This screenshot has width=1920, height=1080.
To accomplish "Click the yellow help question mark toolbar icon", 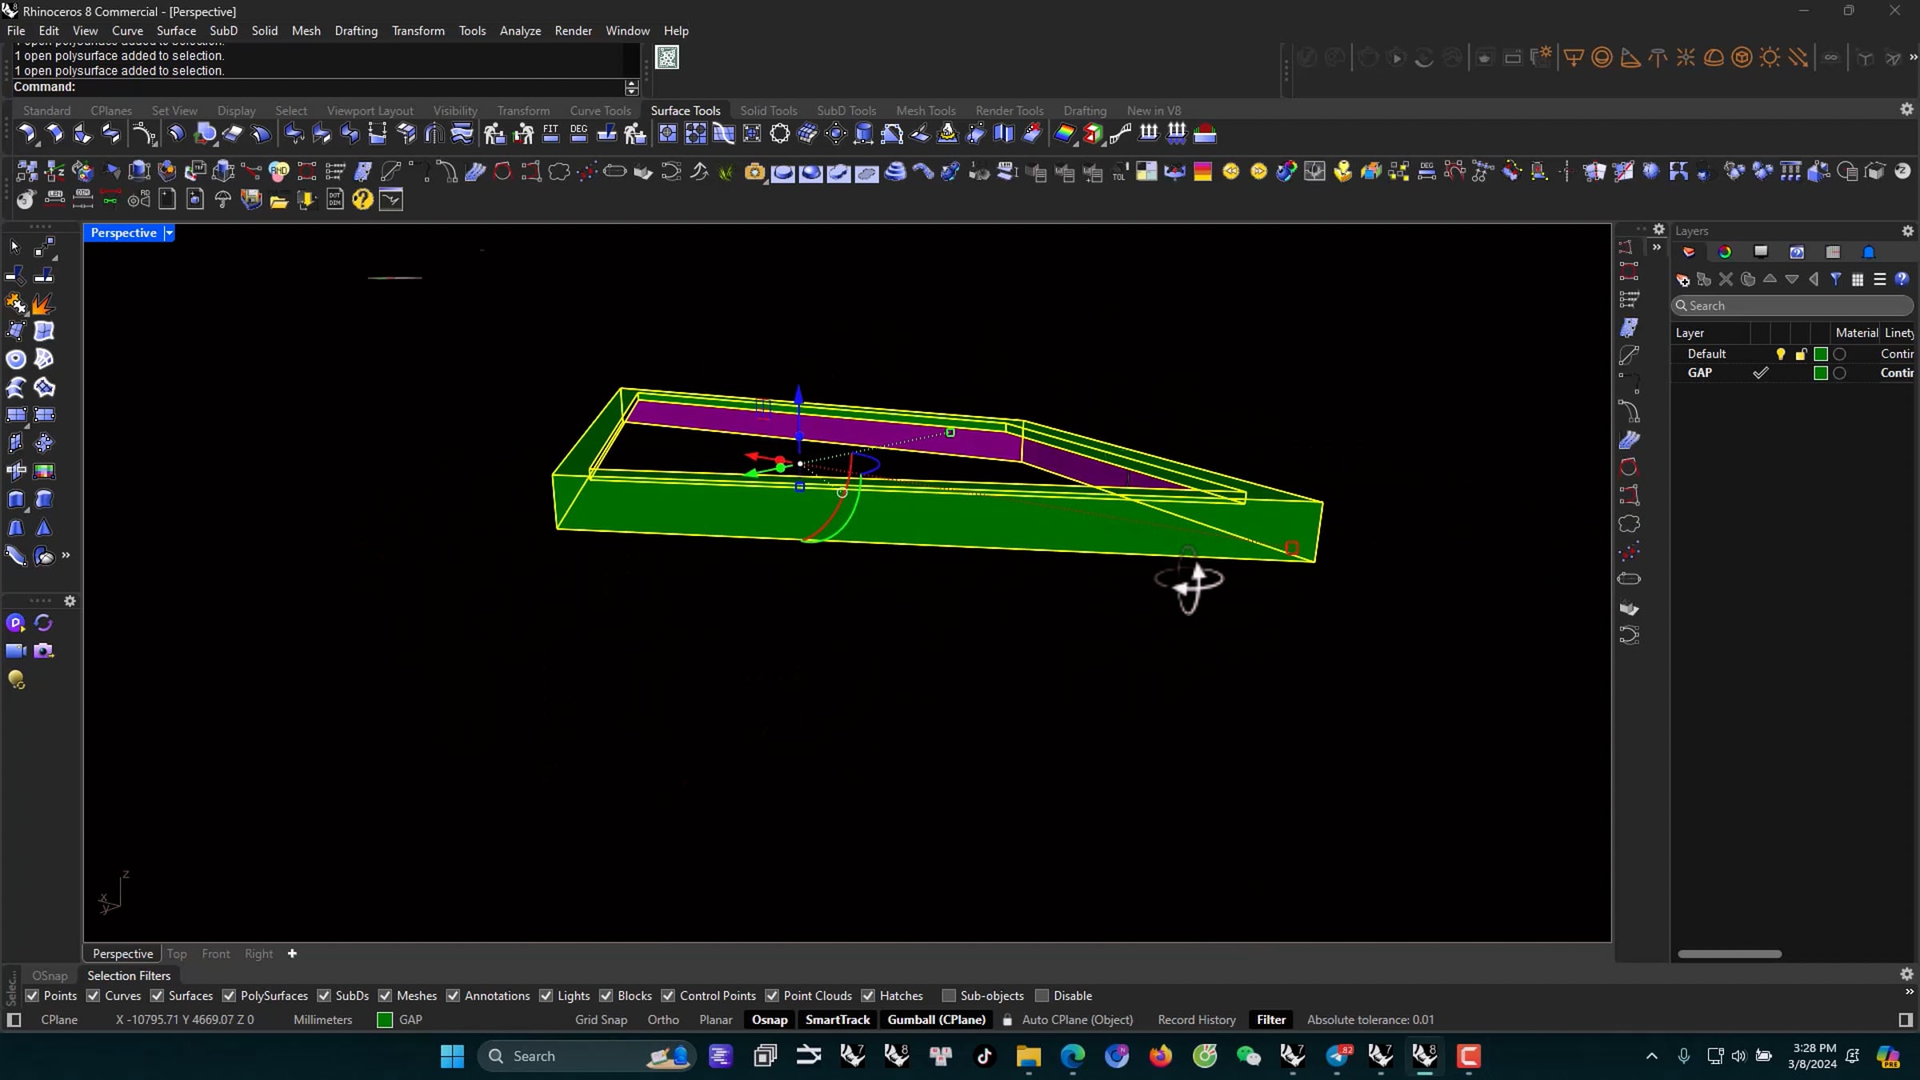I will [362, 199].
